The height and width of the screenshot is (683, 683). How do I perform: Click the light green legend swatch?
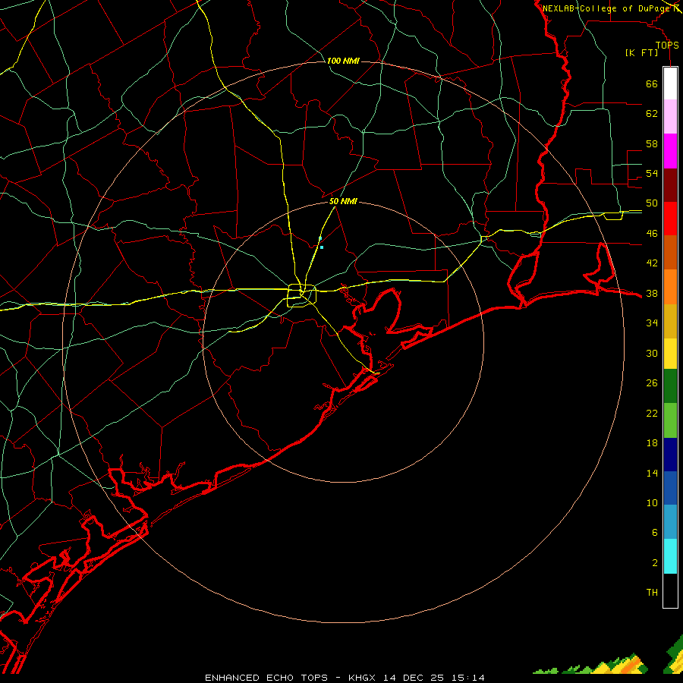tap(670, 420)
